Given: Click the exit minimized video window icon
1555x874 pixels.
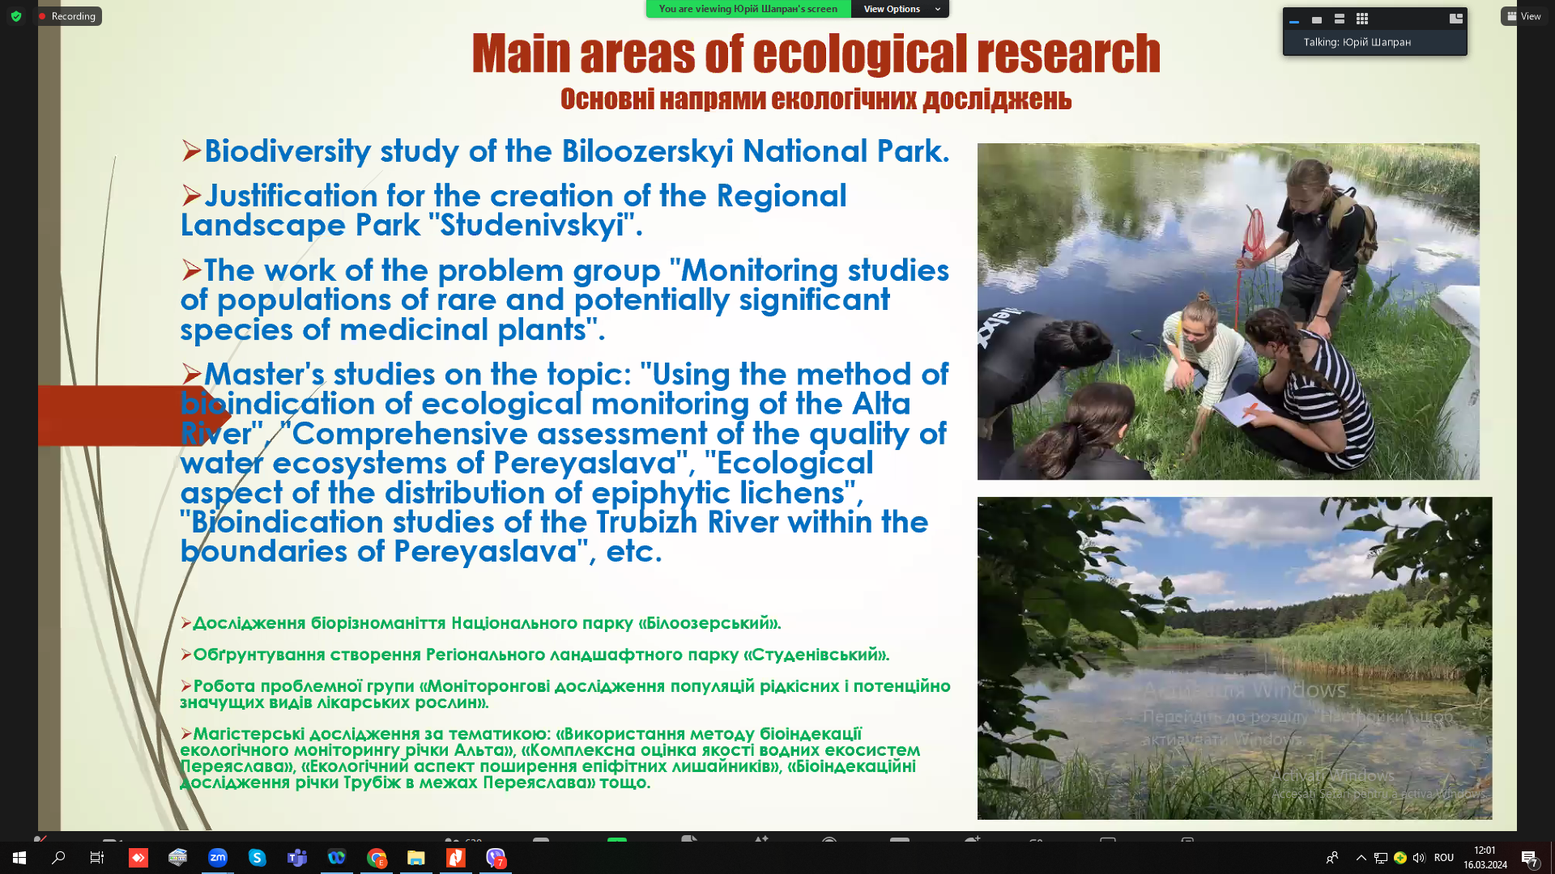Looking at the screenshot, I should click(1455, 19).
